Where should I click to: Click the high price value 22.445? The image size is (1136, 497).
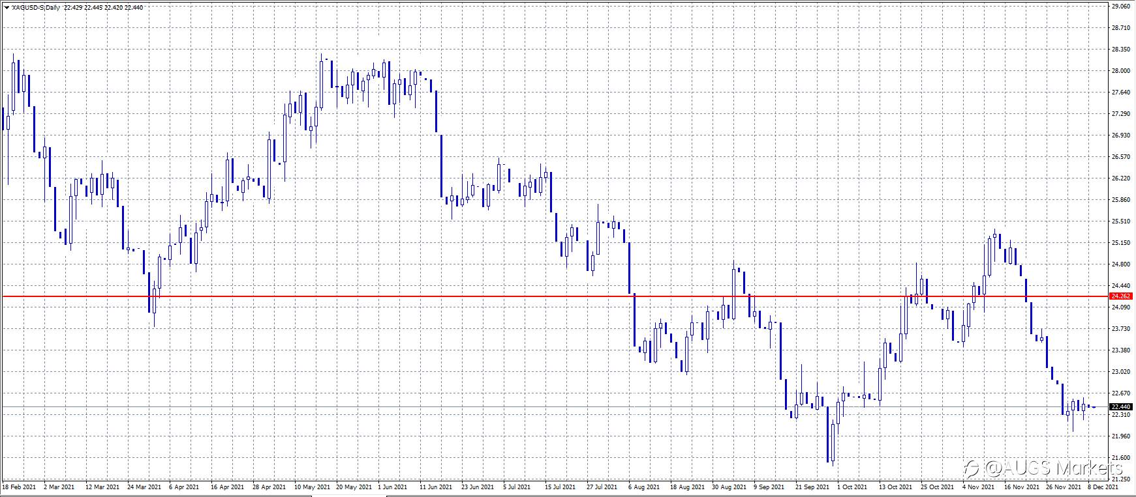click(x=93, y=7)
